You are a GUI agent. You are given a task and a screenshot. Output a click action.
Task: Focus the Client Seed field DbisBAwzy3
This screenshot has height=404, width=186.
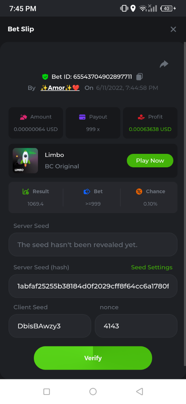50,326
